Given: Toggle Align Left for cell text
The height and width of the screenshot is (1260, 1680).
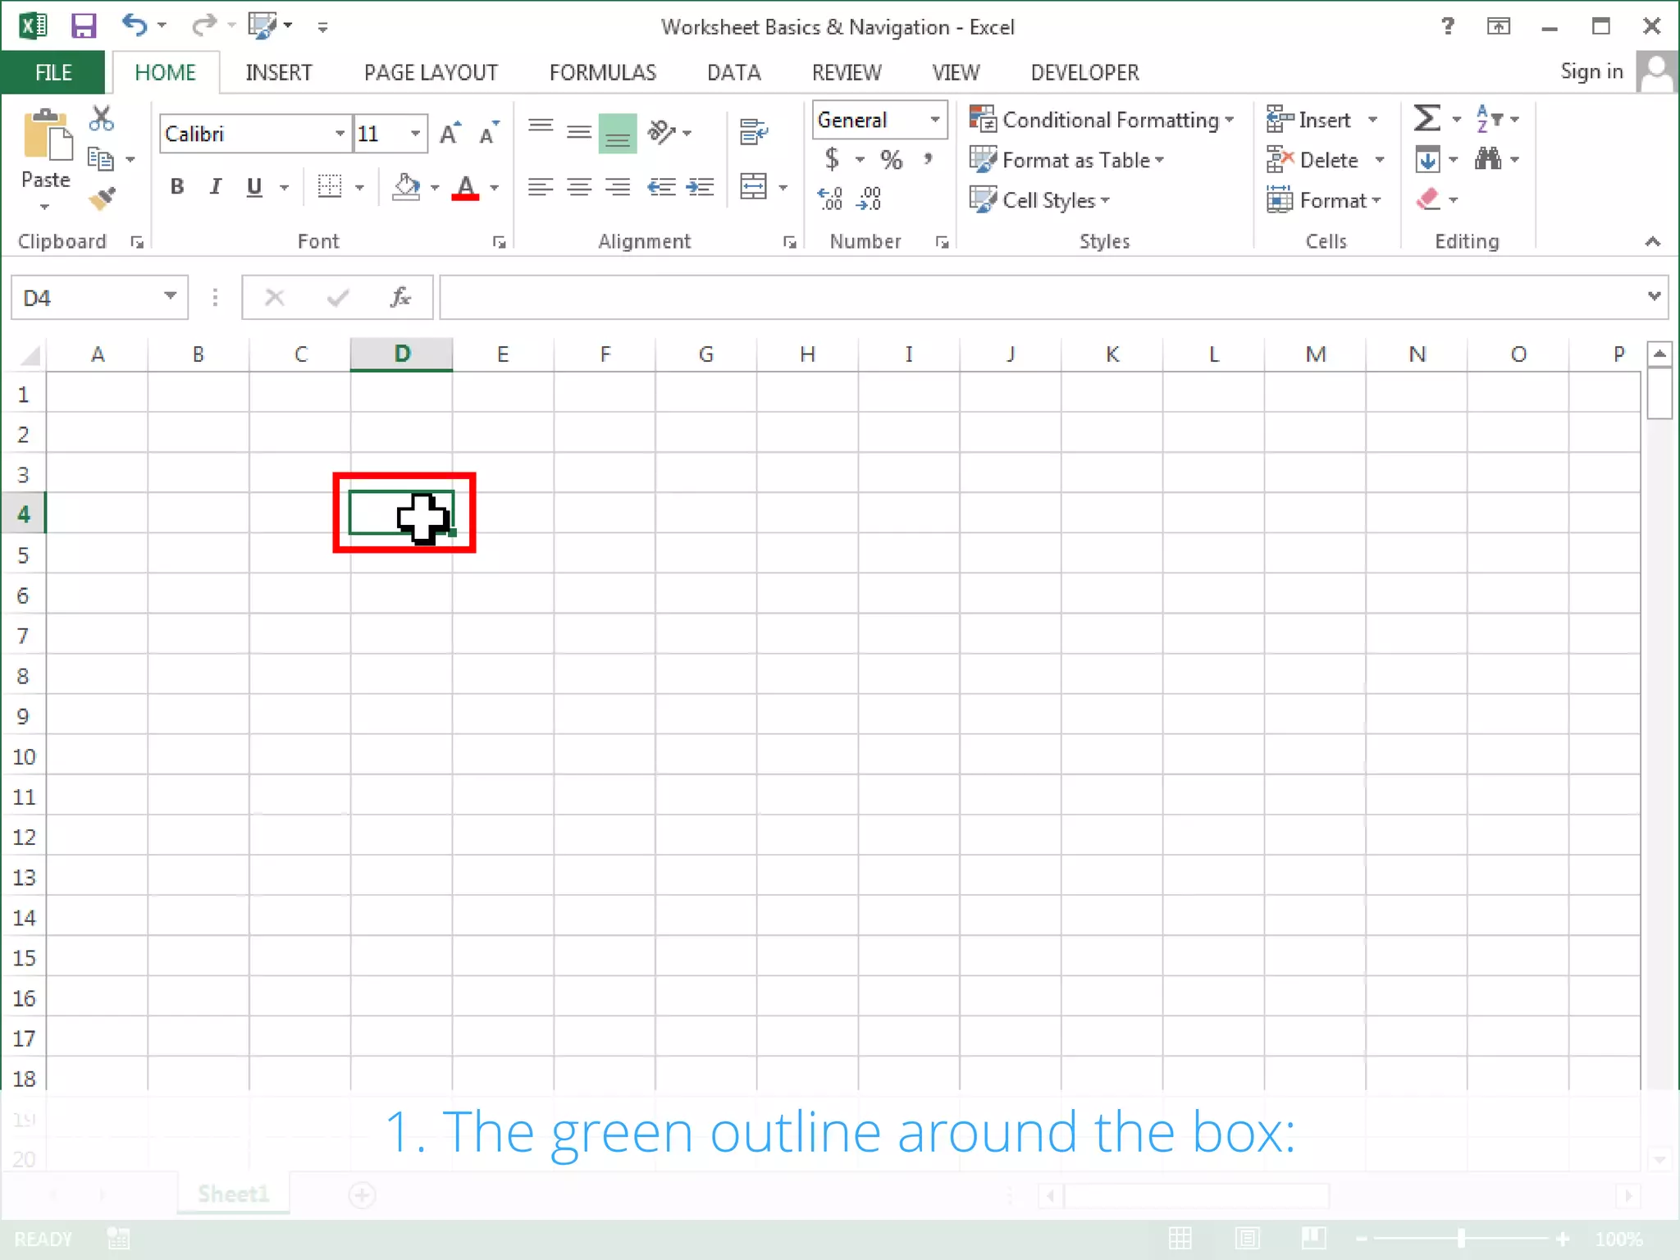Looking at the screenshot, I should [x=540, y=187].
